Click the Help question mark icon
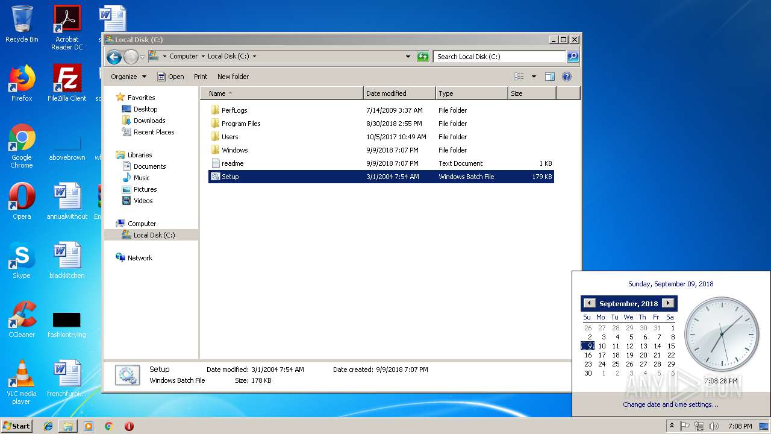Screen dimensions: 771x434 pyautogui.click(x=566, y=77)
